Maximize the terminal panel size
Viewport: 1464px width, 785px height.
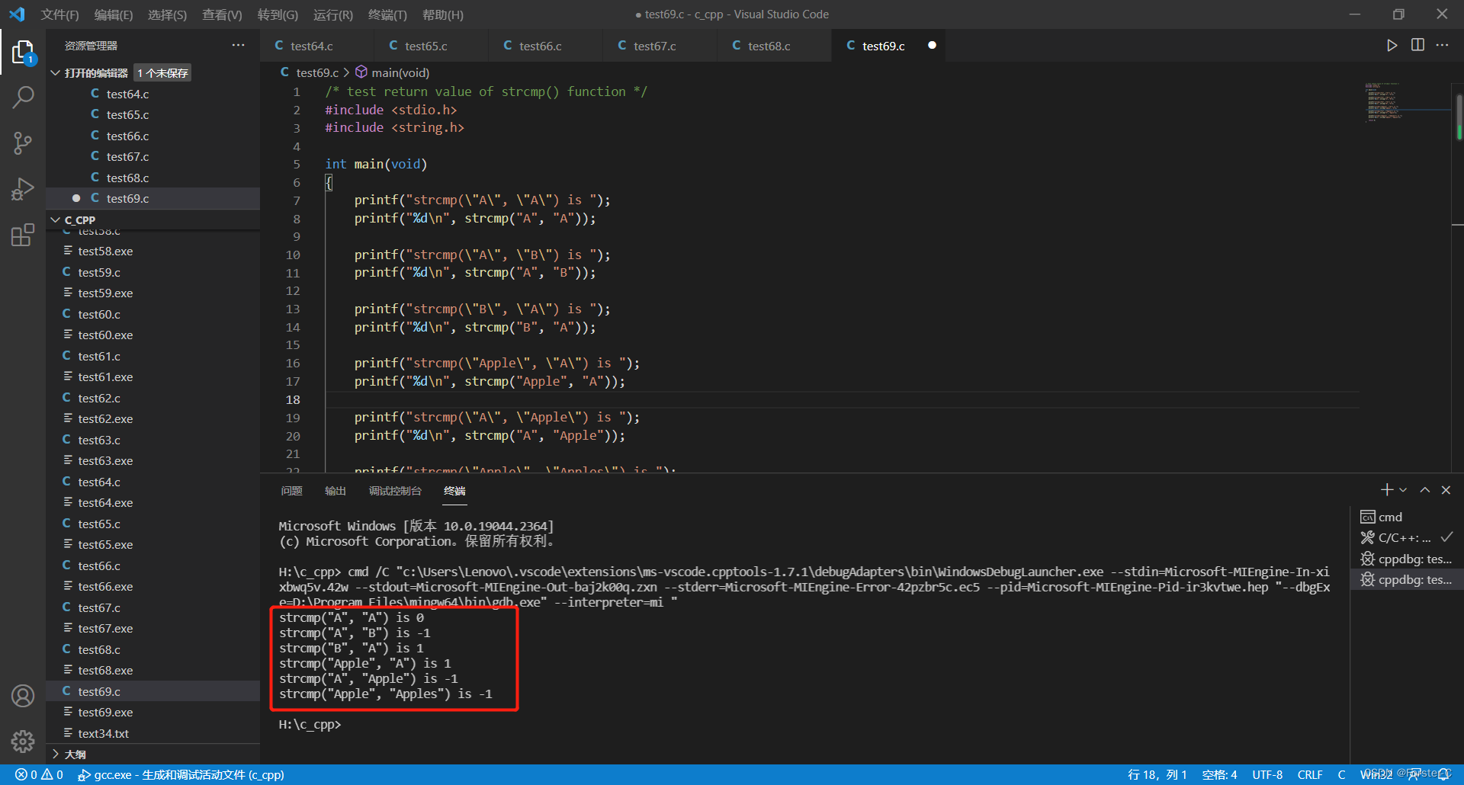pos(1424,490)
